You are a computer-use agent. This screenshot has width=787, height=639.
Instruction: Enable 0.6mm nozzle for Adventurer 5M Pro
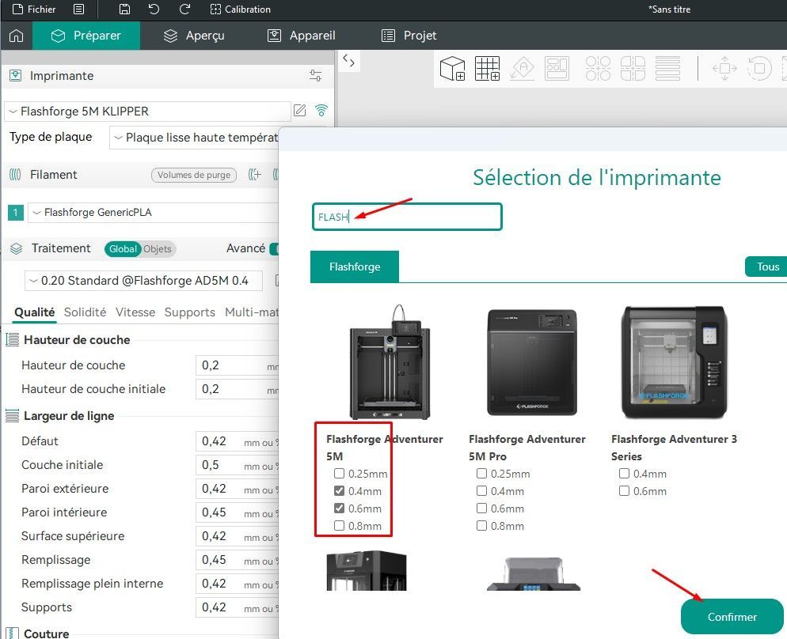click(x=482, y=509)
